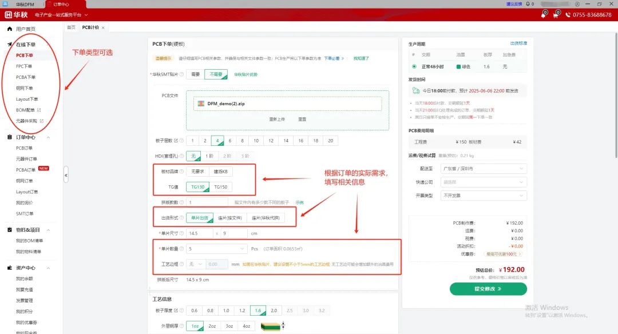Open the 开票类型 invoice dropdown

click(484, 196)
